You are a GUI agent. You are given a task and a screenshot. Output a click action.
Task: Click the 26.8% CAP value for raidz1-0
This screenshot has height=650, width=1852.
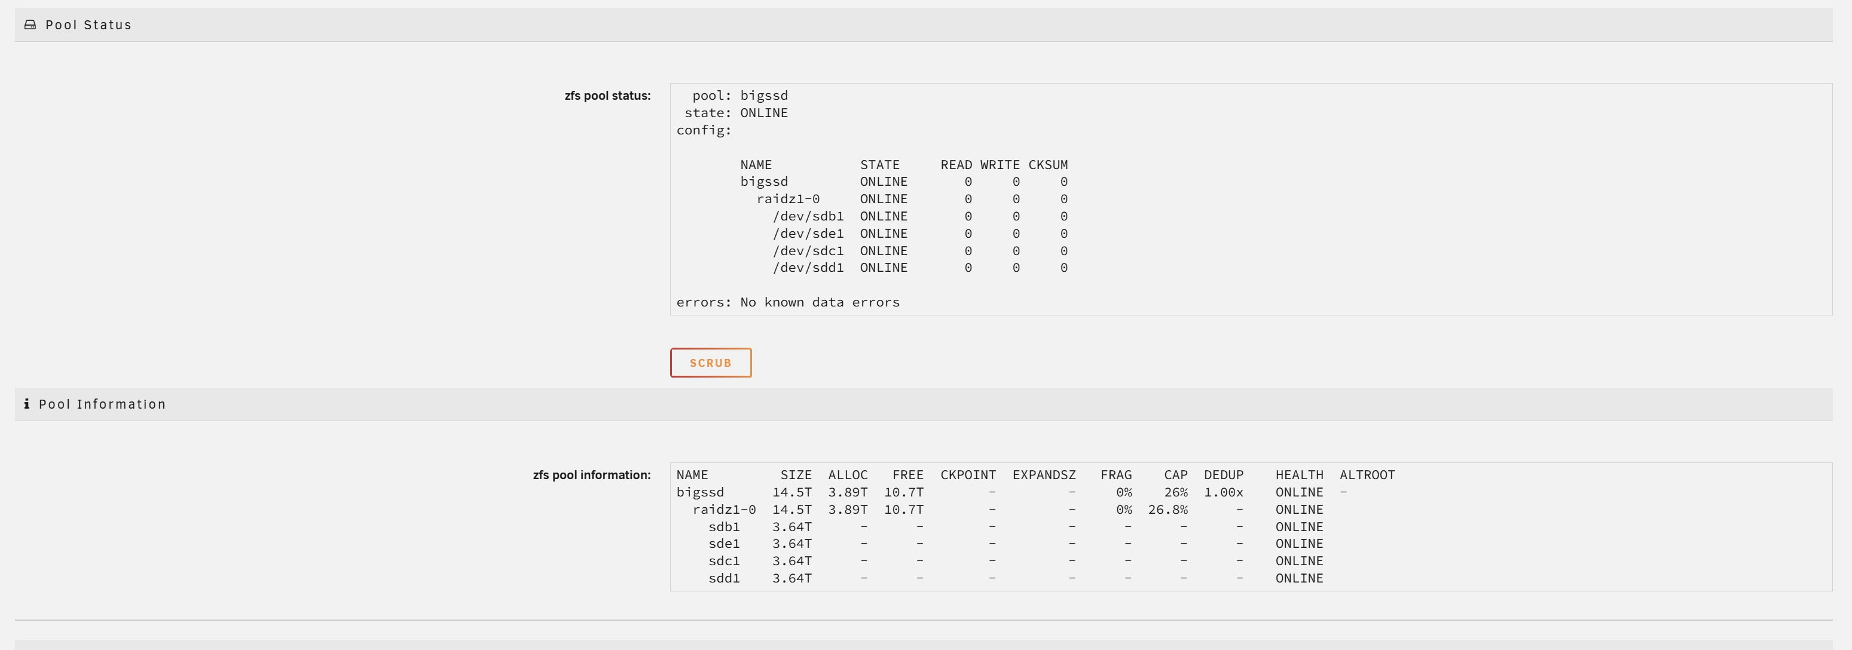coord(1168,510)
